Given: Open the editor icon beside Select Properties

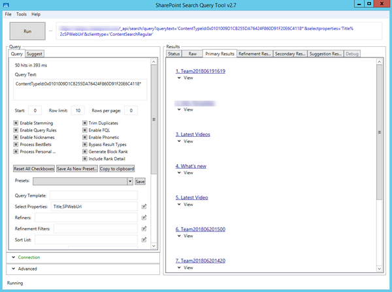Looking at the screenshot, I should pyautogui.click(x=144, y=207).
